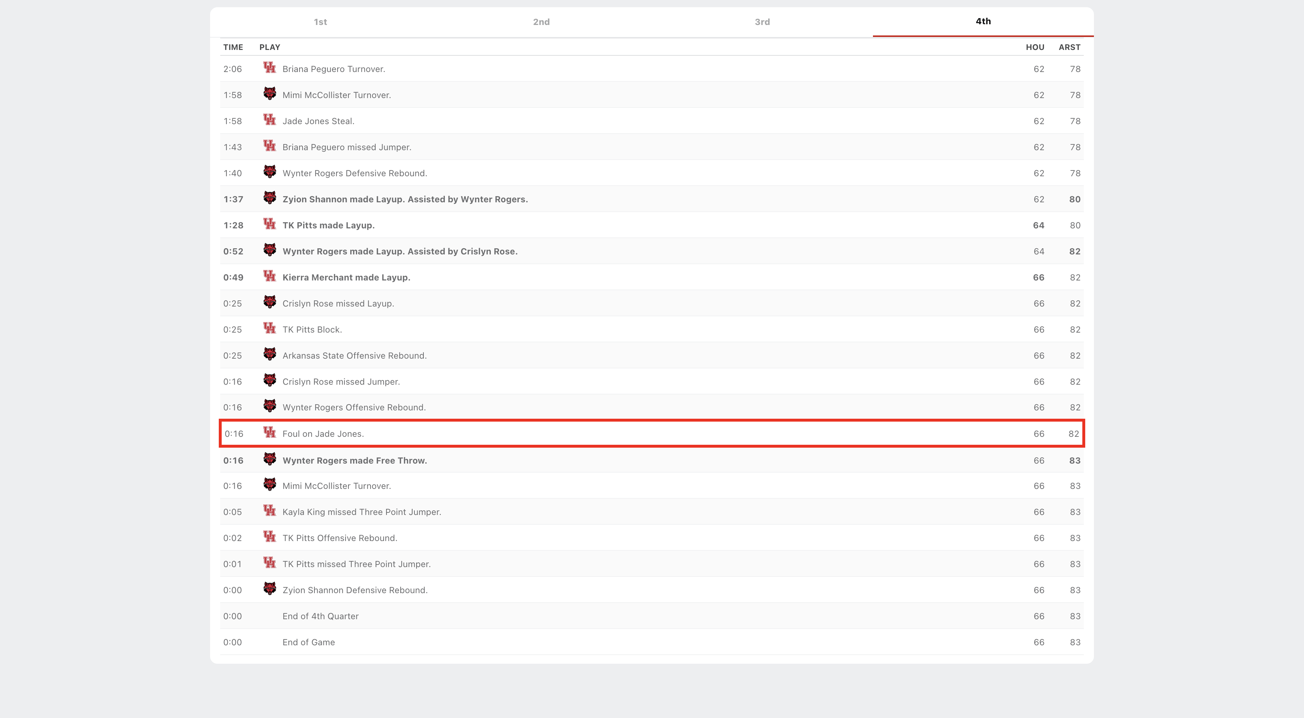Click the ARST score column header

[1069, 47]
